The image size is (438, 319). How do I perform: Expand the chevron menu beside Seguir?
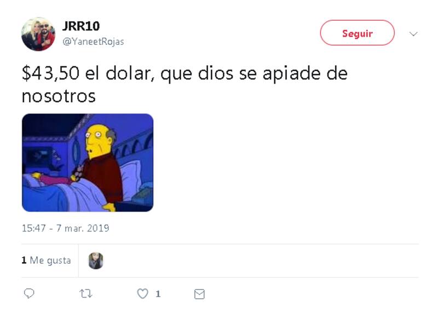click(413, 34)
